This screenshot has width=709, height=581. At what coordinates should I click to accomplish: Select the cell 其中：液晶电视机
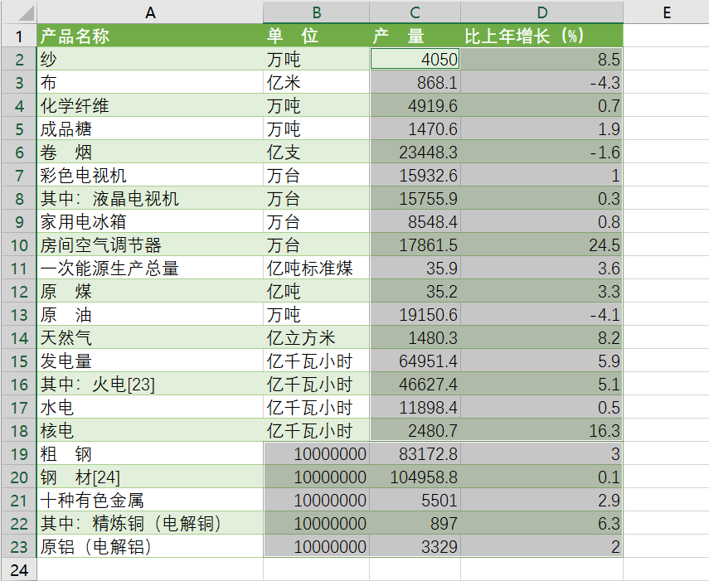[150, 198]
